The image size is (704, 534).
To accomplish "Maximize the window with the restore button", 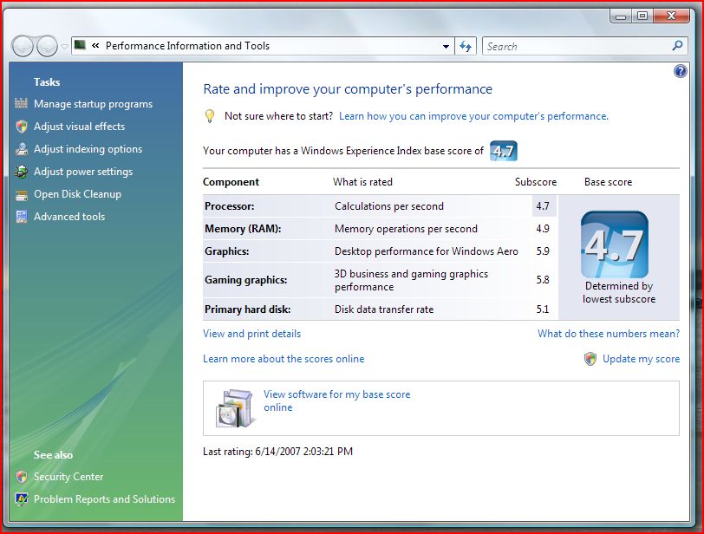I will (x=642, y=16).
